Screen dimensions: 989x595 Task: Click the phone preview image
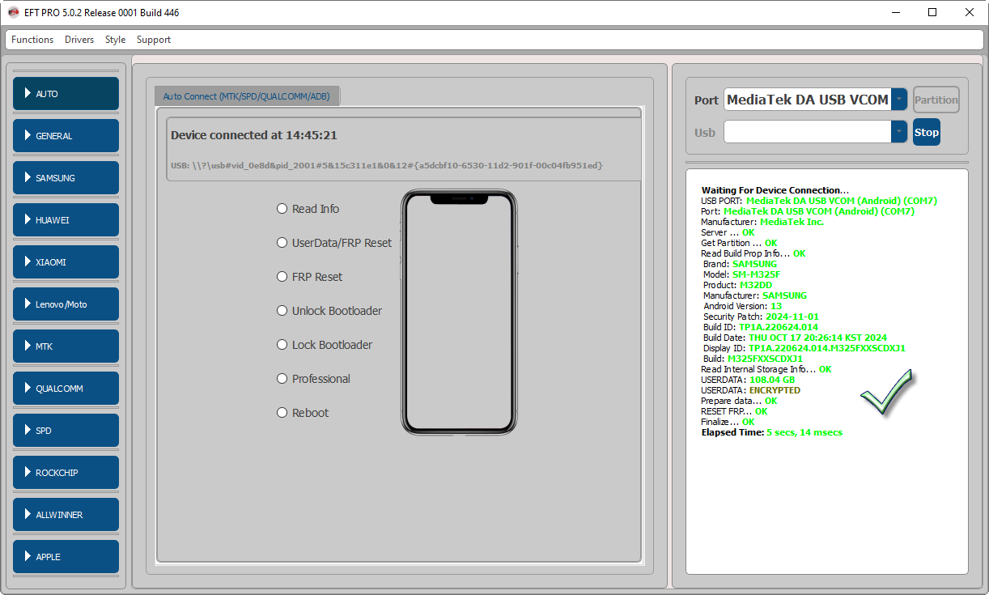(x=459, y=312)
